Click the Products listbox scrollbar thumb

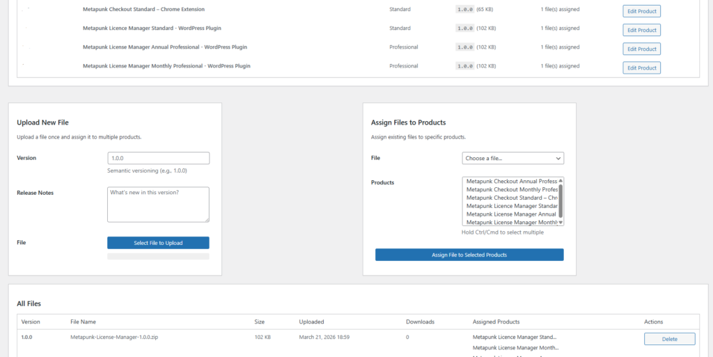pyautogui.click(x=561, y=200)
